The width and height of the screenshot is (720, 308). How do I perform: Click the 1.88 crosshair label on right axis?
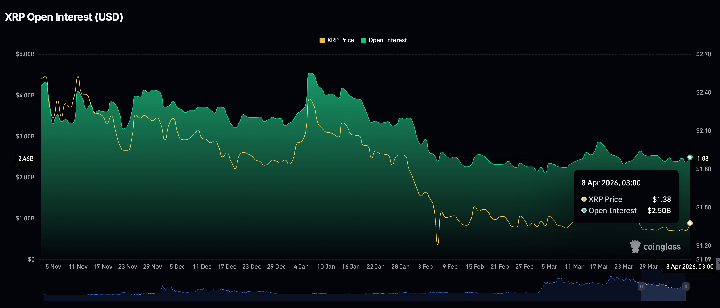point(703,158)
